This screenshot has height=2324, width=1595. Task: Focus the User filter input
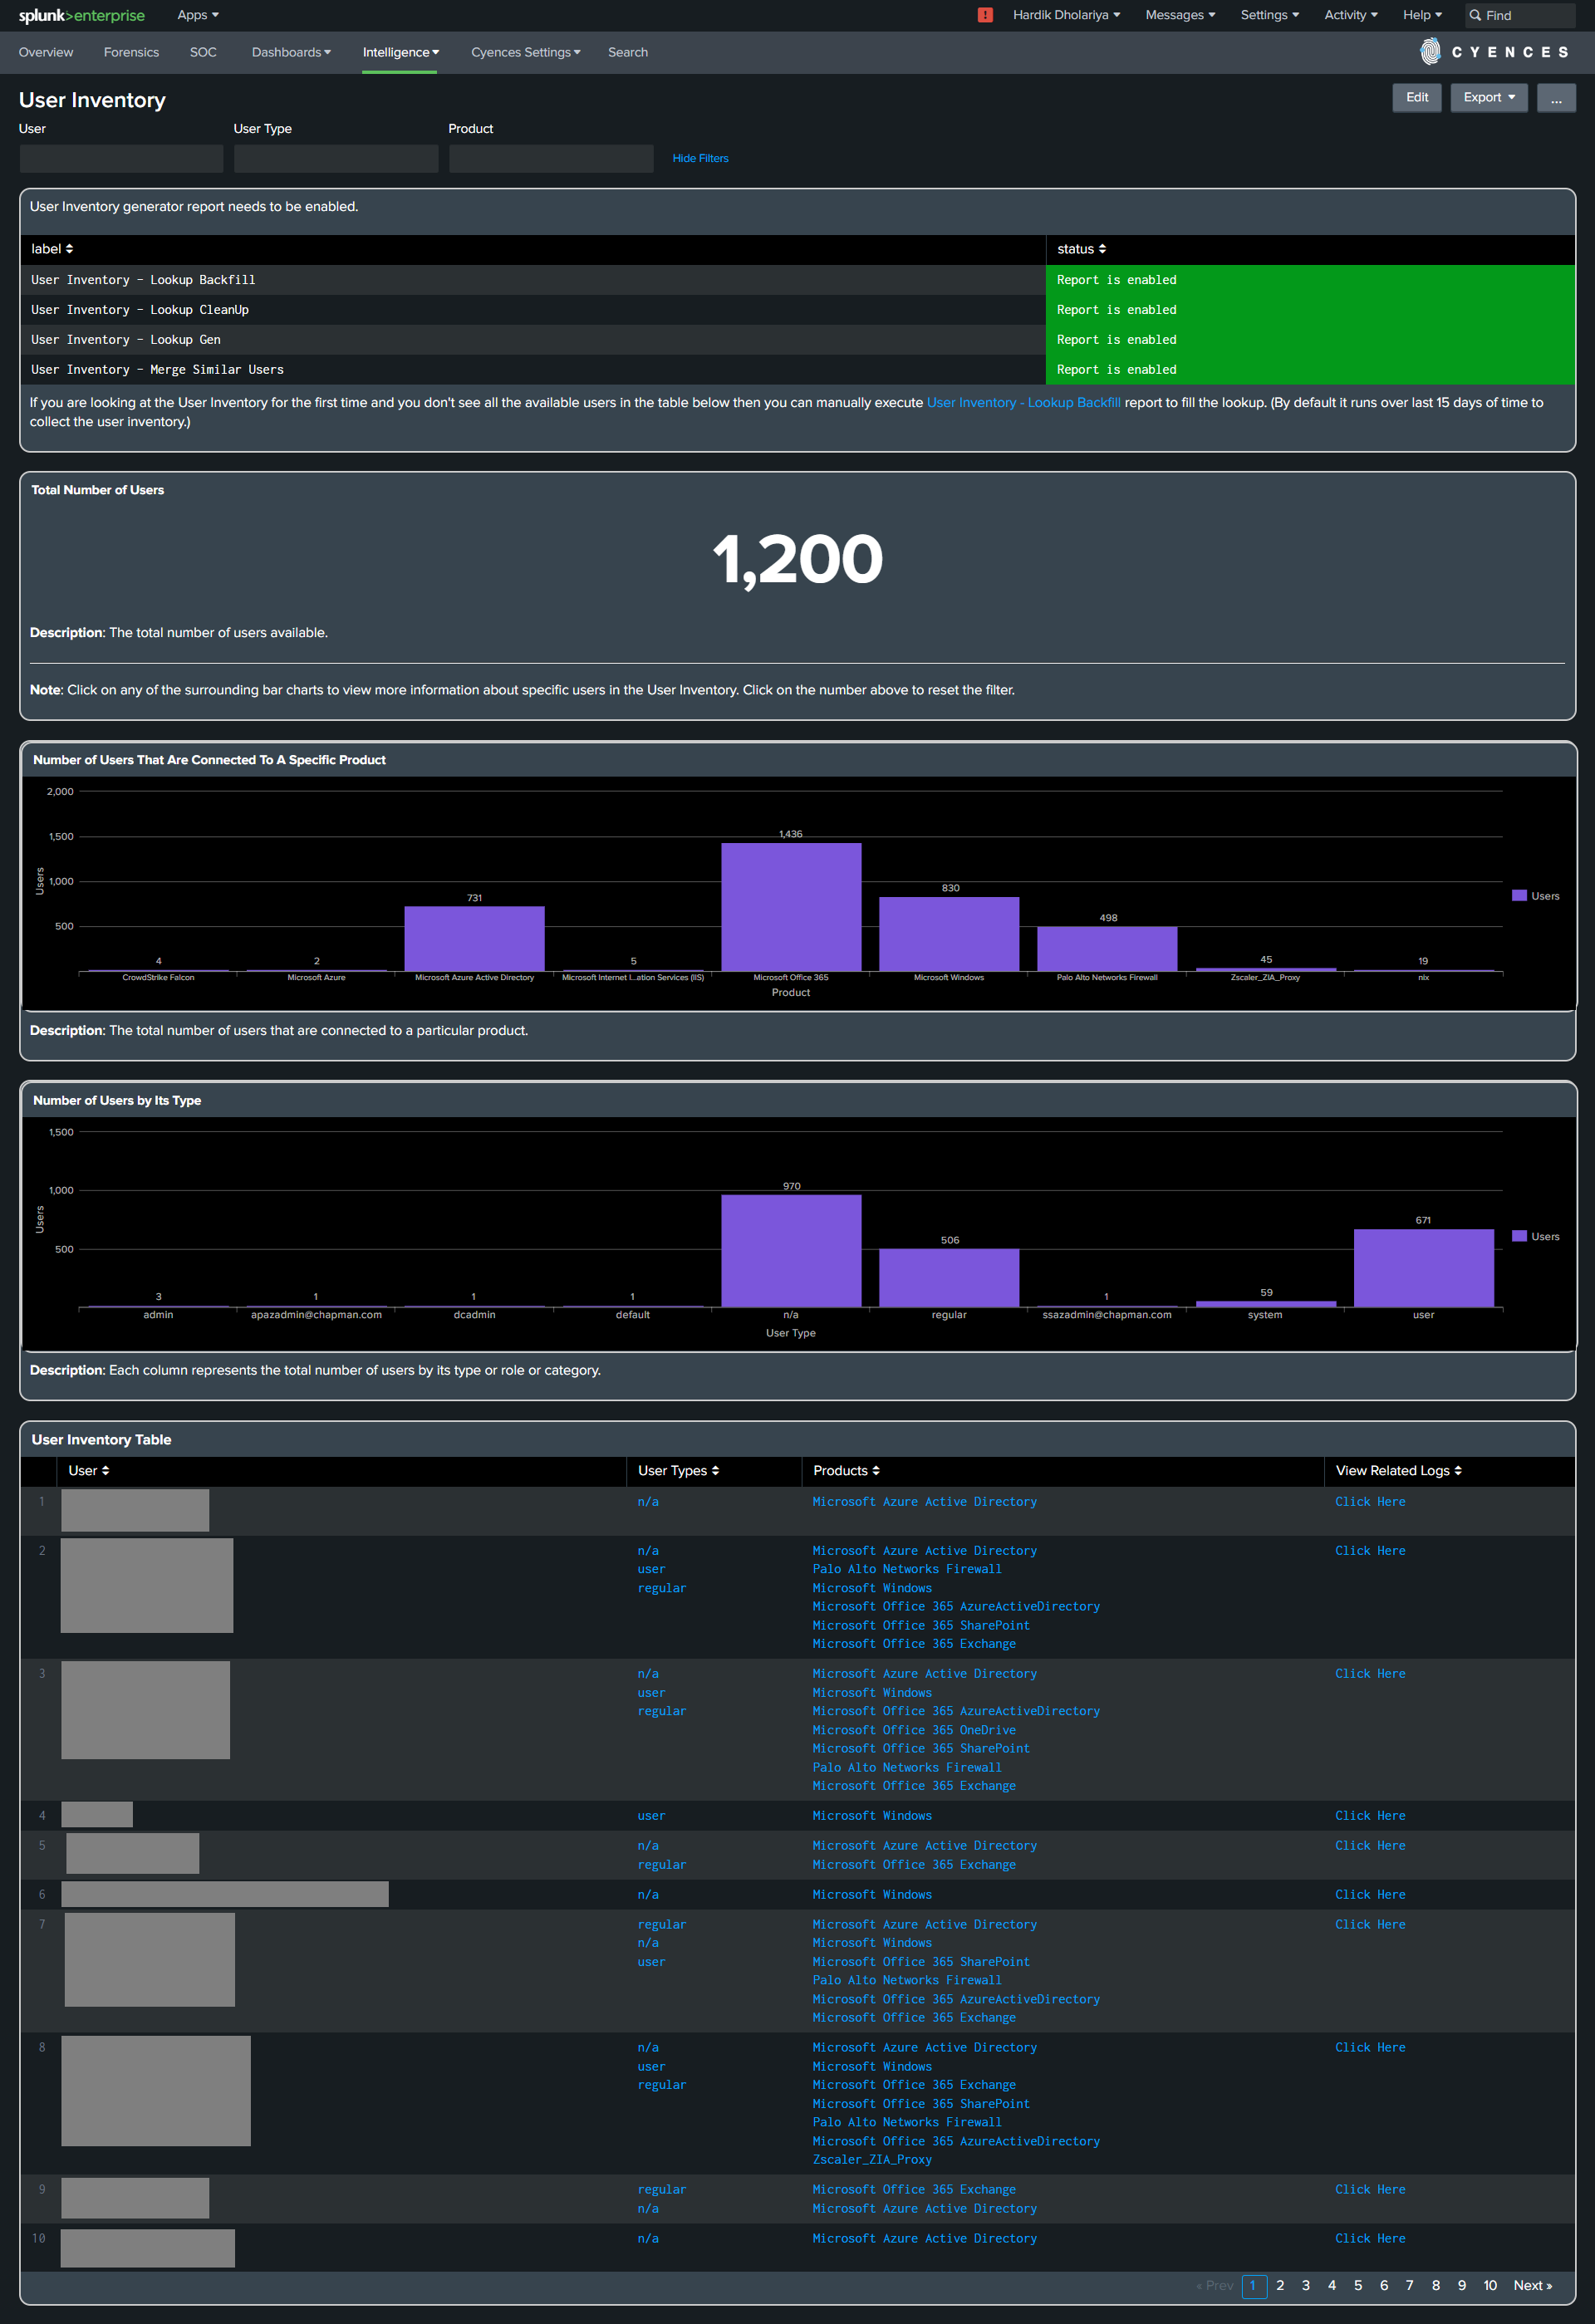pos(121,158)
